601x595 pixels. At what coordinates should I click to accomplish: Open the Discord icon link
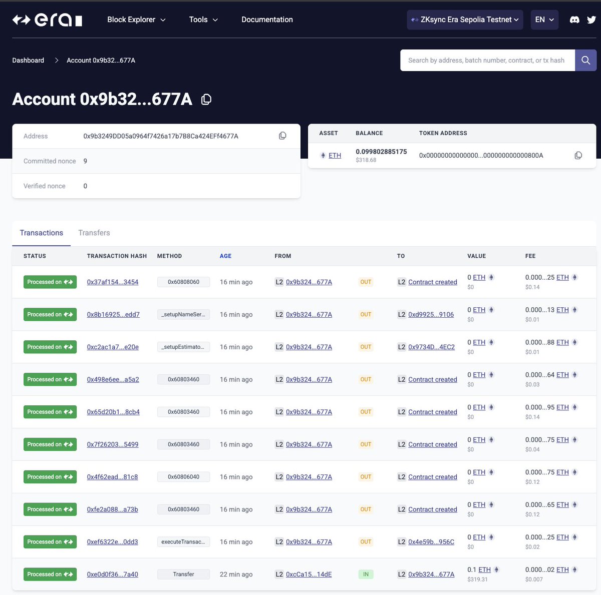tap(575, 20)
